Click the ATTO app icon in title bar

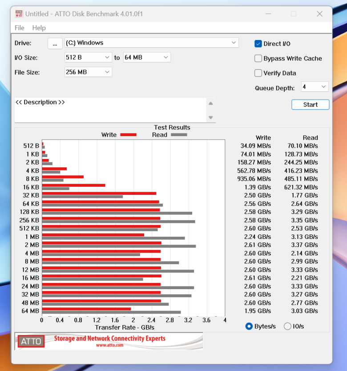click(x=19, y=14)
